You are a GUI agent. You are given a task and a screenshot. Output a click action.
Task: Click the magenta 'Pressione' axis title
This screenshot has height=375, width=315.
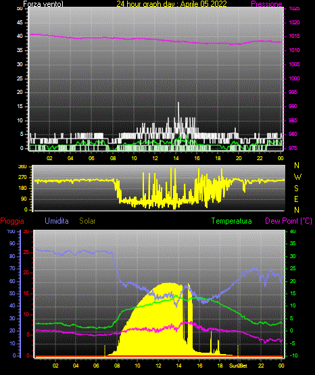click(x=266, y=4)
